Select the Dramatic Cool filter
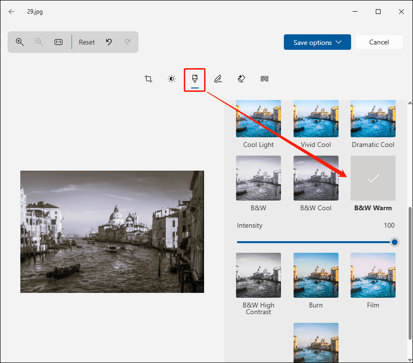Screen dimensions: 413x363 coord(373,118)
